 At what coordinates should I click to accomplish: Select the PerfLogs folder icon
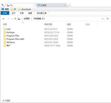coord(4,32)
